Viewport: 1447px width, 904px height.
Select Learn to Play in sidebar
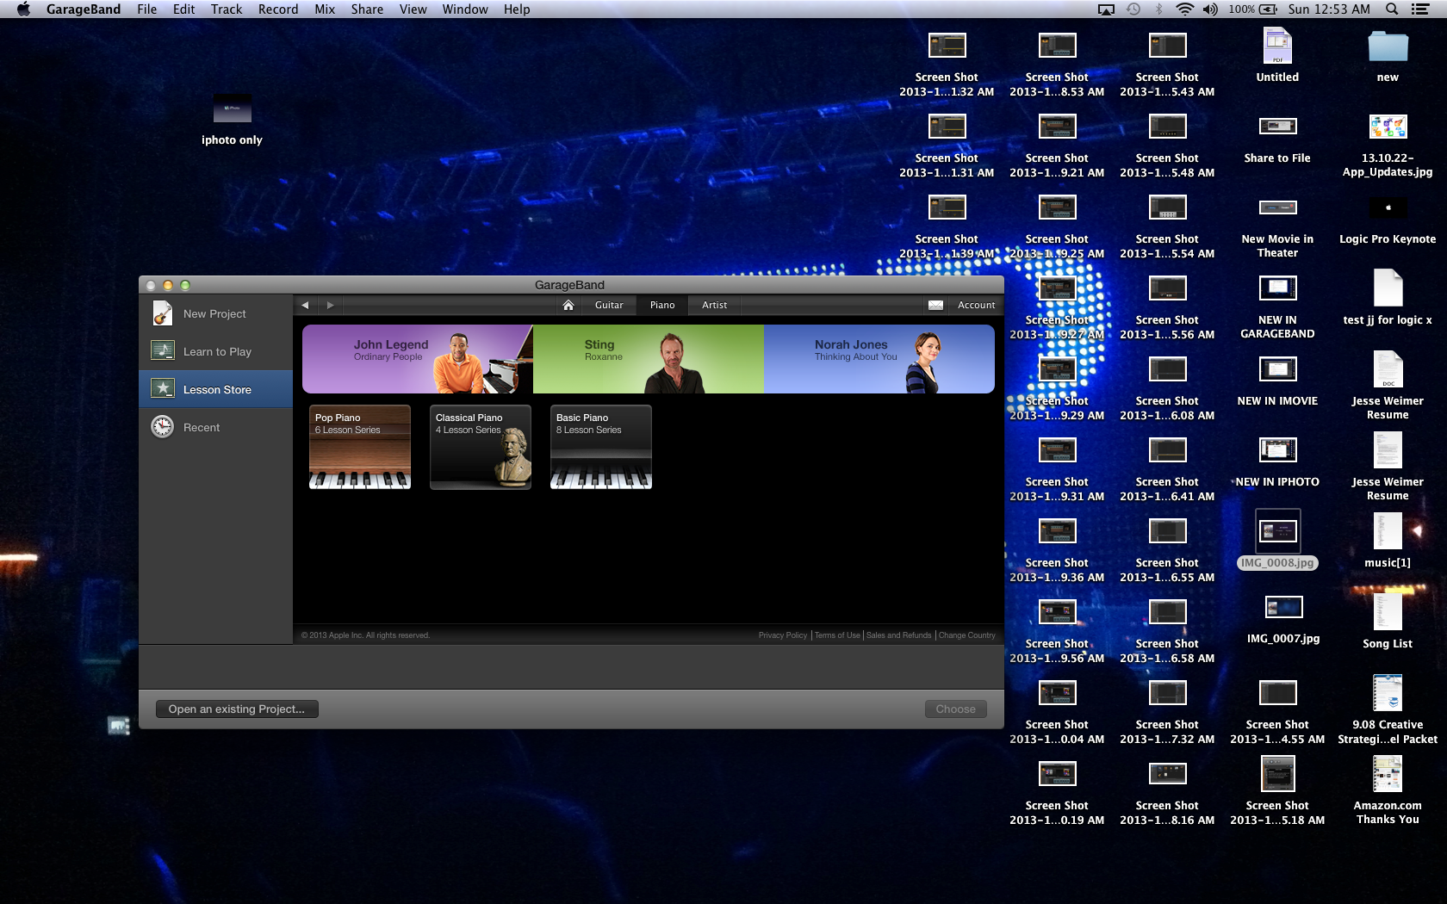coord(216,351)
